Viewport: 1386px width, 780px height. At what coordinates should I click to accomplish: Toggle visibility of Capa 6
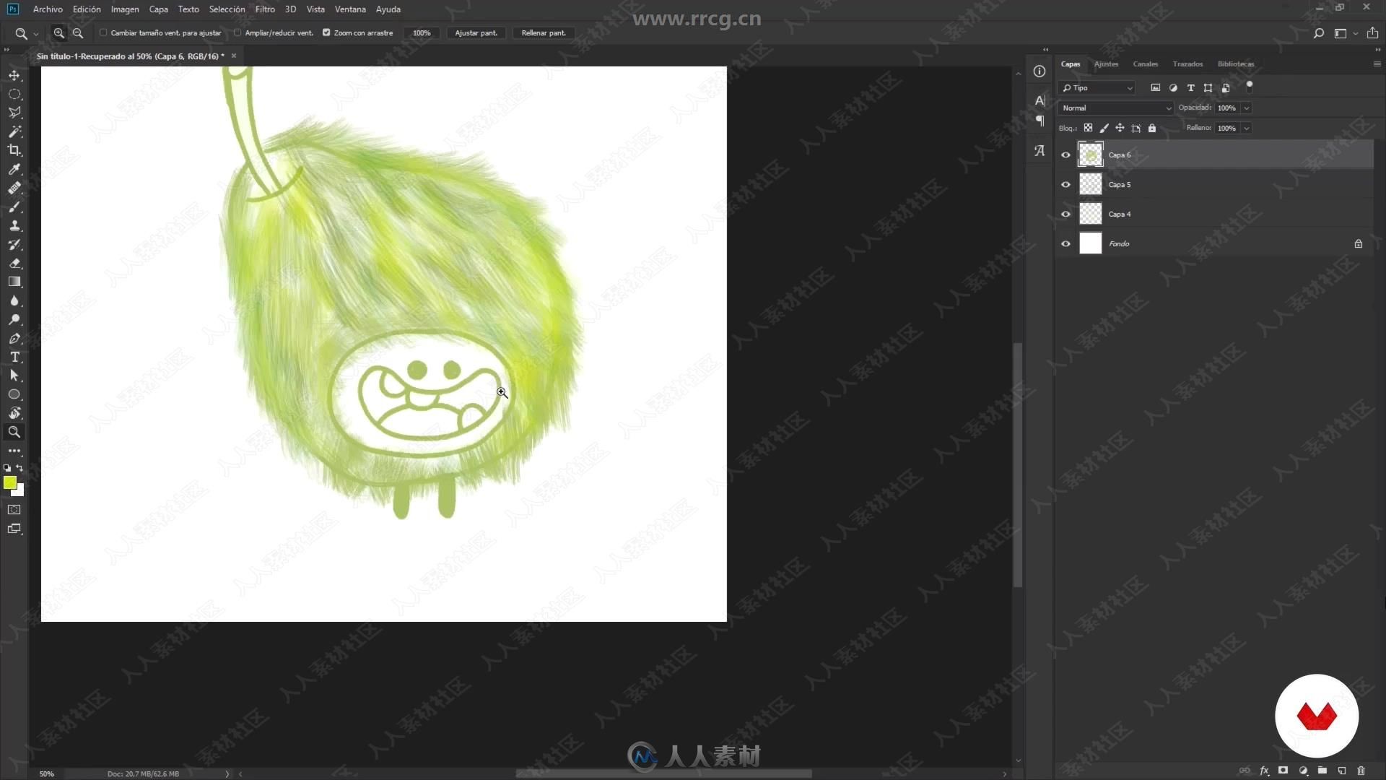pos(1065,155)
